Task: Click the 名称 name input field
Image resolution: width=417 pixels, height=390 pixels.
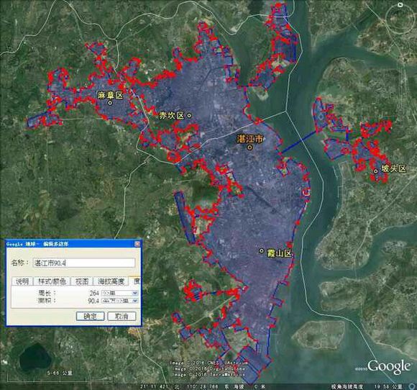Action: (x=84, y=263)
